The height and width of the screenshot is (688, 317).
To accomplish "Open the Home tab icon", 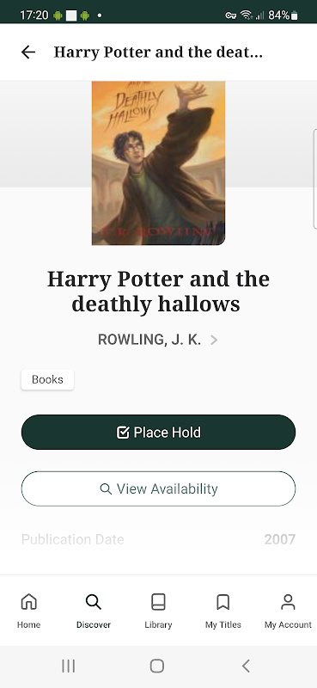I will [x=29, y=601].
